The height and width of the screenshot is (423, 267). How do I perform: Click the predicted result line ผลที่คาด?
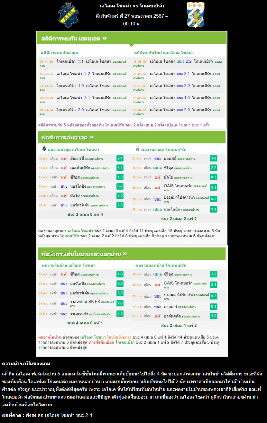(47, 415)
